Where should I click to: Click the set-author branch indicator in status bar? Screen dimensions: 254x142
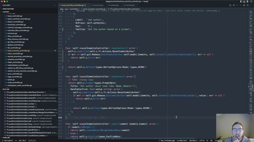click(x=7, y=140)
